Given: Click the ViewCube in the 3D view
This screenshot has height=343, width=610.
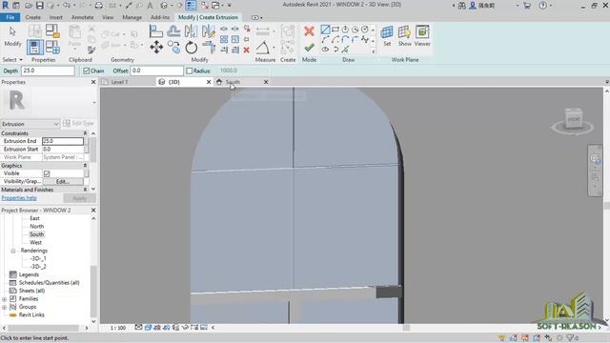Looking at the screenshot, I should pyautogui.click(x=573, y=119).
